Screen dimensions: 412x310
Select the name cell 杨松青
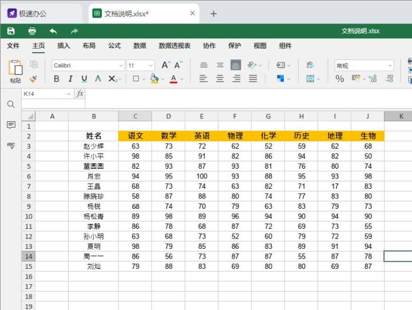[x=93, y=216]
